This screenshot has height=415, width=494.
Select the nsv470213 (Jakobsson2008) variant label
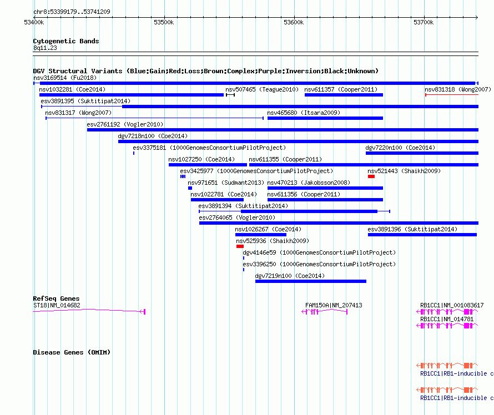309,183
